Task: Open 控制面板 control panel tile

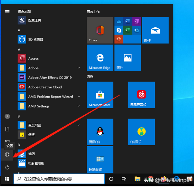Action: (x=100, y=160)
